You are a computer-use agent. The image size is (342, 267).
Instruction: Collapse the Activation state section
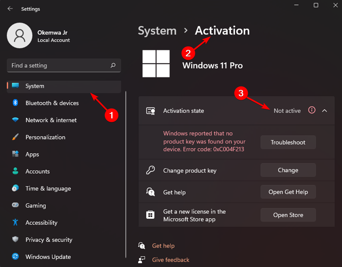click(x=325, y=110)
